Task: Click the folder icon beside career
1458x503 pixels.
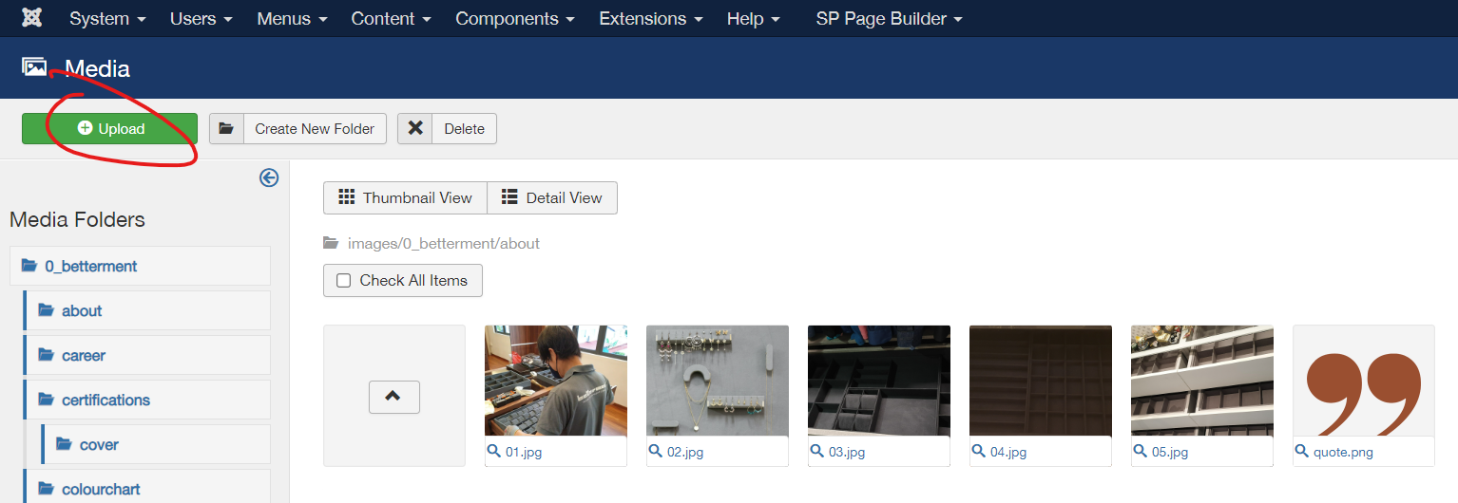Action: (47, 355)
